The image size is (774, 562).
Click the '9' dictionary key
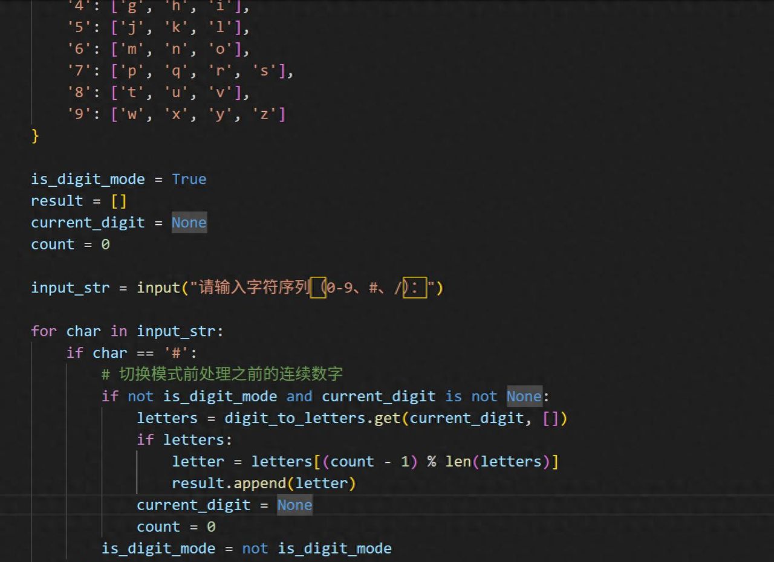78,114
